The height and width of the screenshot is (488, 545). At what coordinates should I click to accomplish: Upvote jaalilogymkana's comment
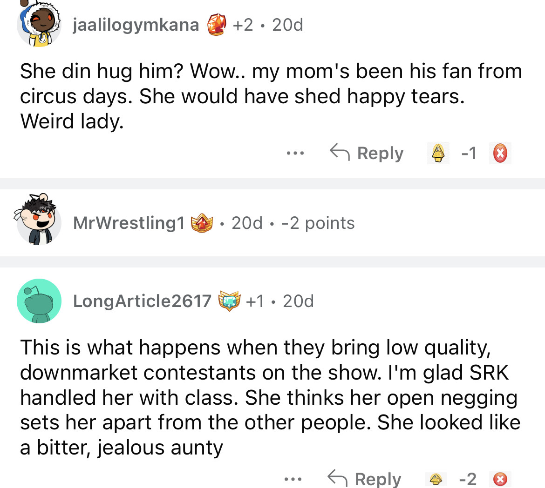pos(437,153)
